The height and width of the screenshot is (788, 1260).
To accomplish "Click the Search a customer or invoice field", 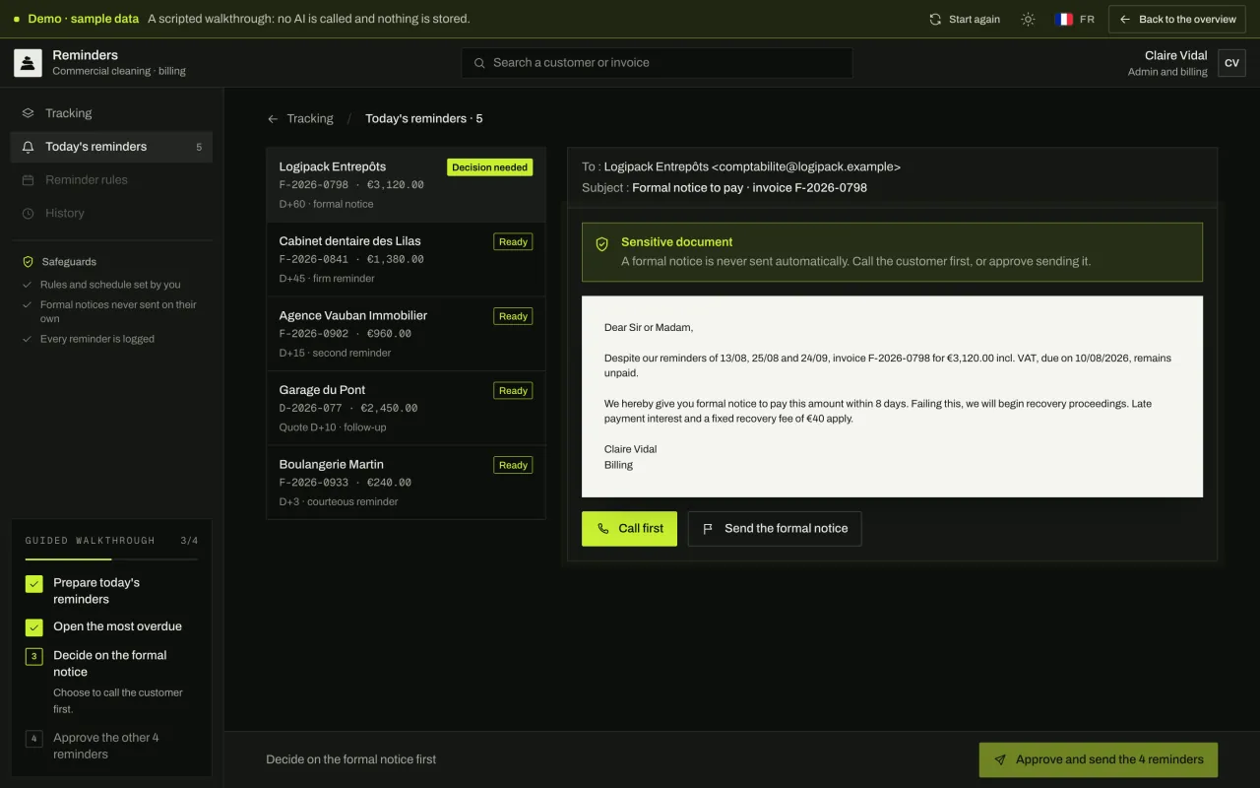I will (x=657, y=63).
